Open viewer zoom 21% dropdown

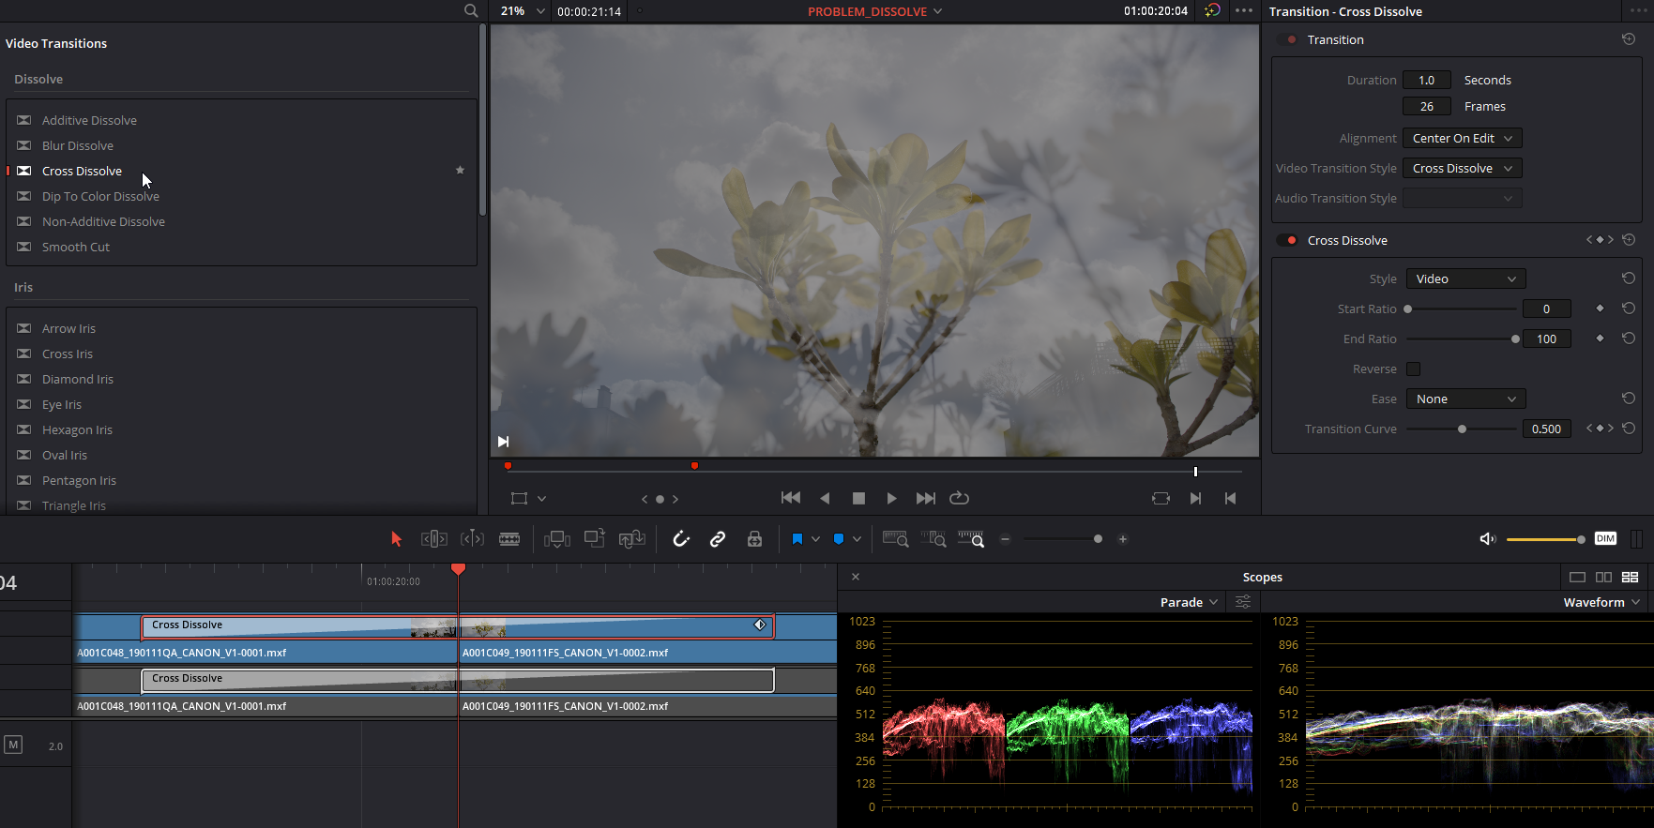pos(540,11)
